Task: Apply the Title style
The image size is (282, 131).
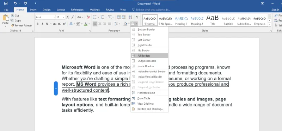Action: click(x=213, y=20)
